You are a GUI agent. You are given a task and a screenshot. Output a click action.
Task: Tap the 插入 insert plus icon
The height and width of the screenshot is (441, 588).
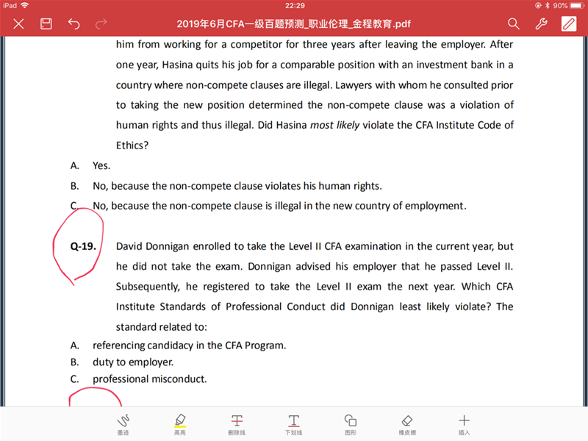pos(464,425)
